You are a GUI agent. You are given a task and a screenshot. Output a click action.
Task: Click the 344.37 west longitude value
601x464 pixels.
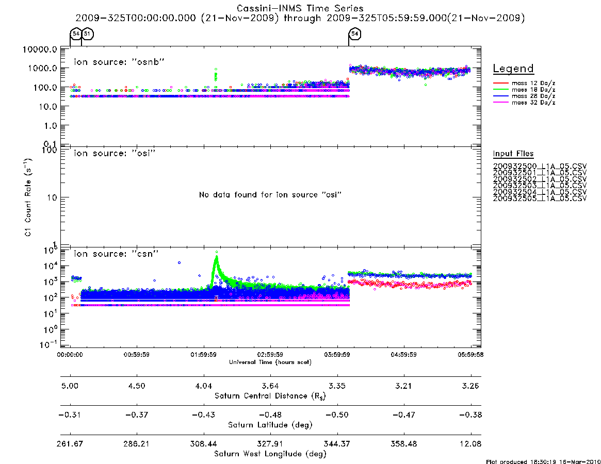tap(337, 444)
